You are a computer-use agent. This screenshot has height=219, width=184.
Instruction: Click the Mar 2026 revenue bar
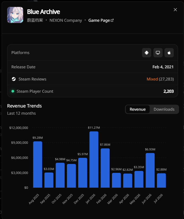pos(116,180)
